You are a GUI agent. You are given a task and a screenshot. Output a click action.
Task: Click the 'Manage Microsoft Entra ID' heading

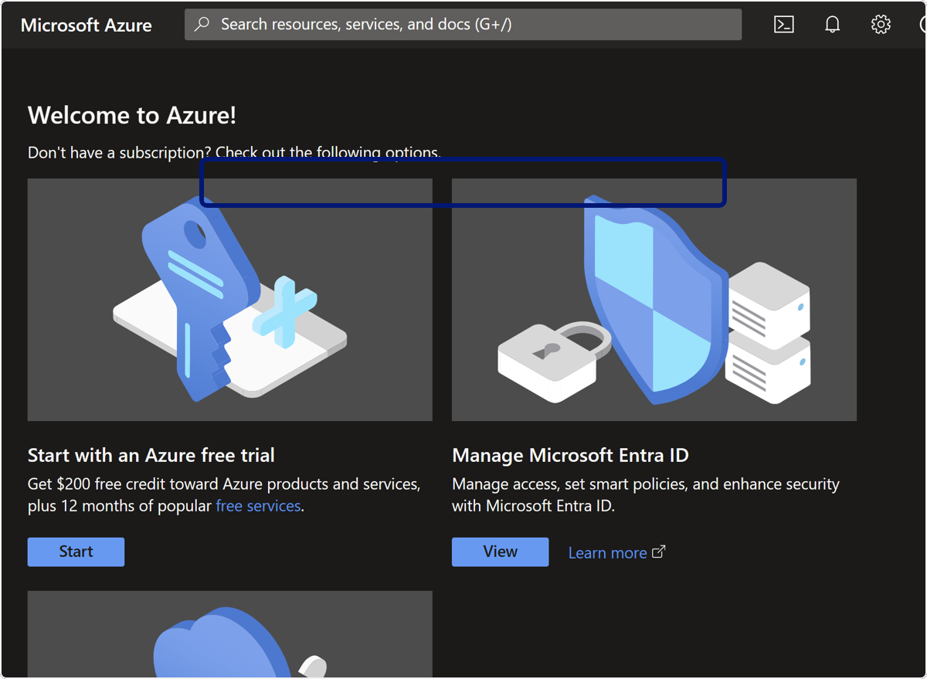[x=570, y=455]
